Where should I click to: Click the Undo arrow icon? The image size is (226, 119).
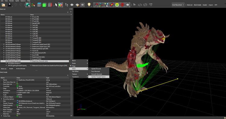tap(16, 5)
